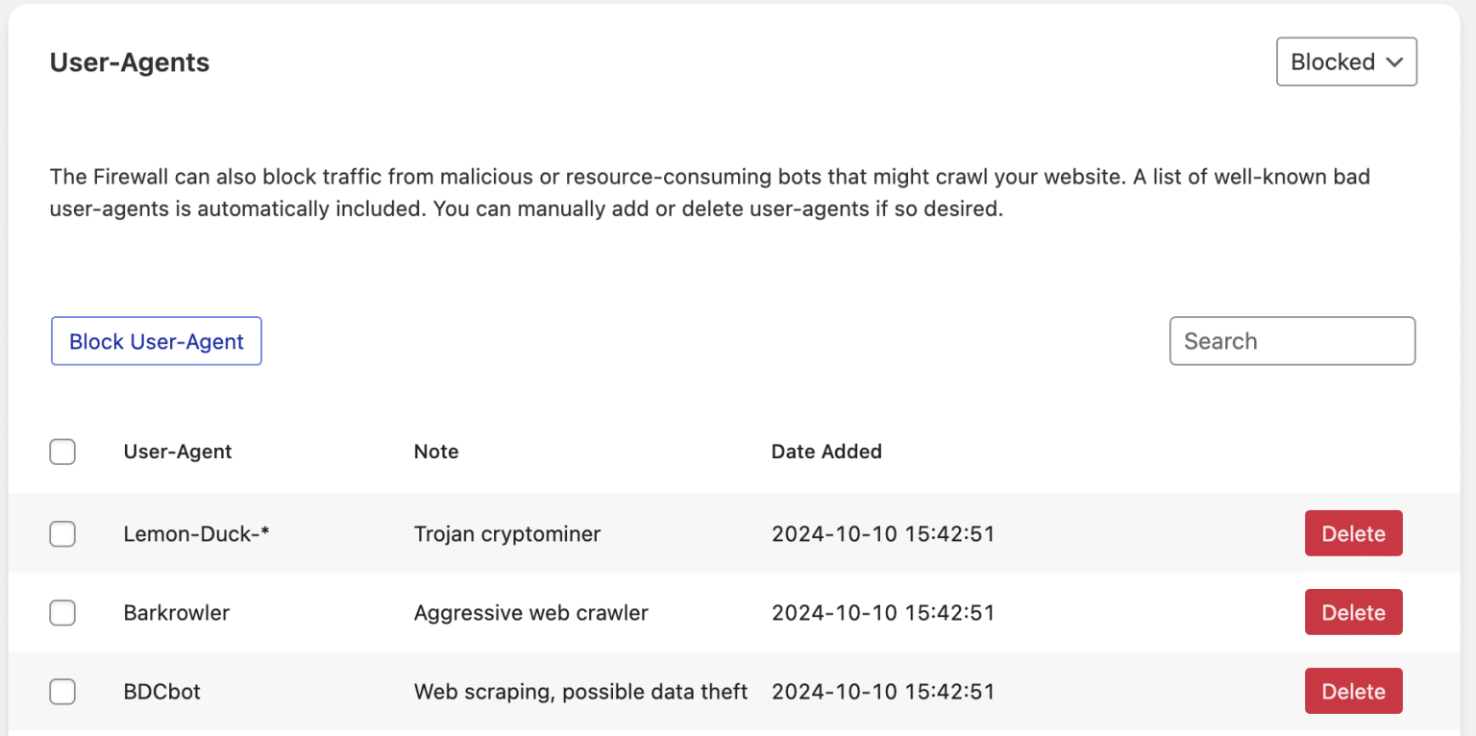Screen dimensions: 1476x736
Task: Expand the user-agent list filter selector
Action: click(x=1345, y=61)
